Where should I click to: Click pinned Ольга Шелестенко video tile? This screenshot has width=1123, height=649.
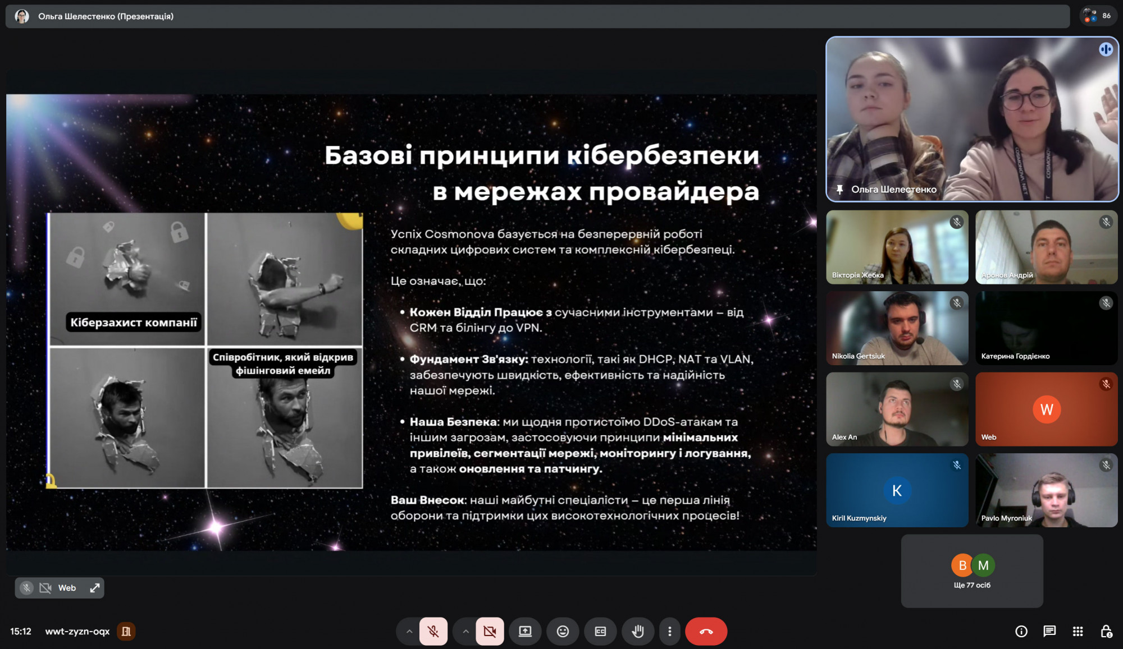point(972,119)
